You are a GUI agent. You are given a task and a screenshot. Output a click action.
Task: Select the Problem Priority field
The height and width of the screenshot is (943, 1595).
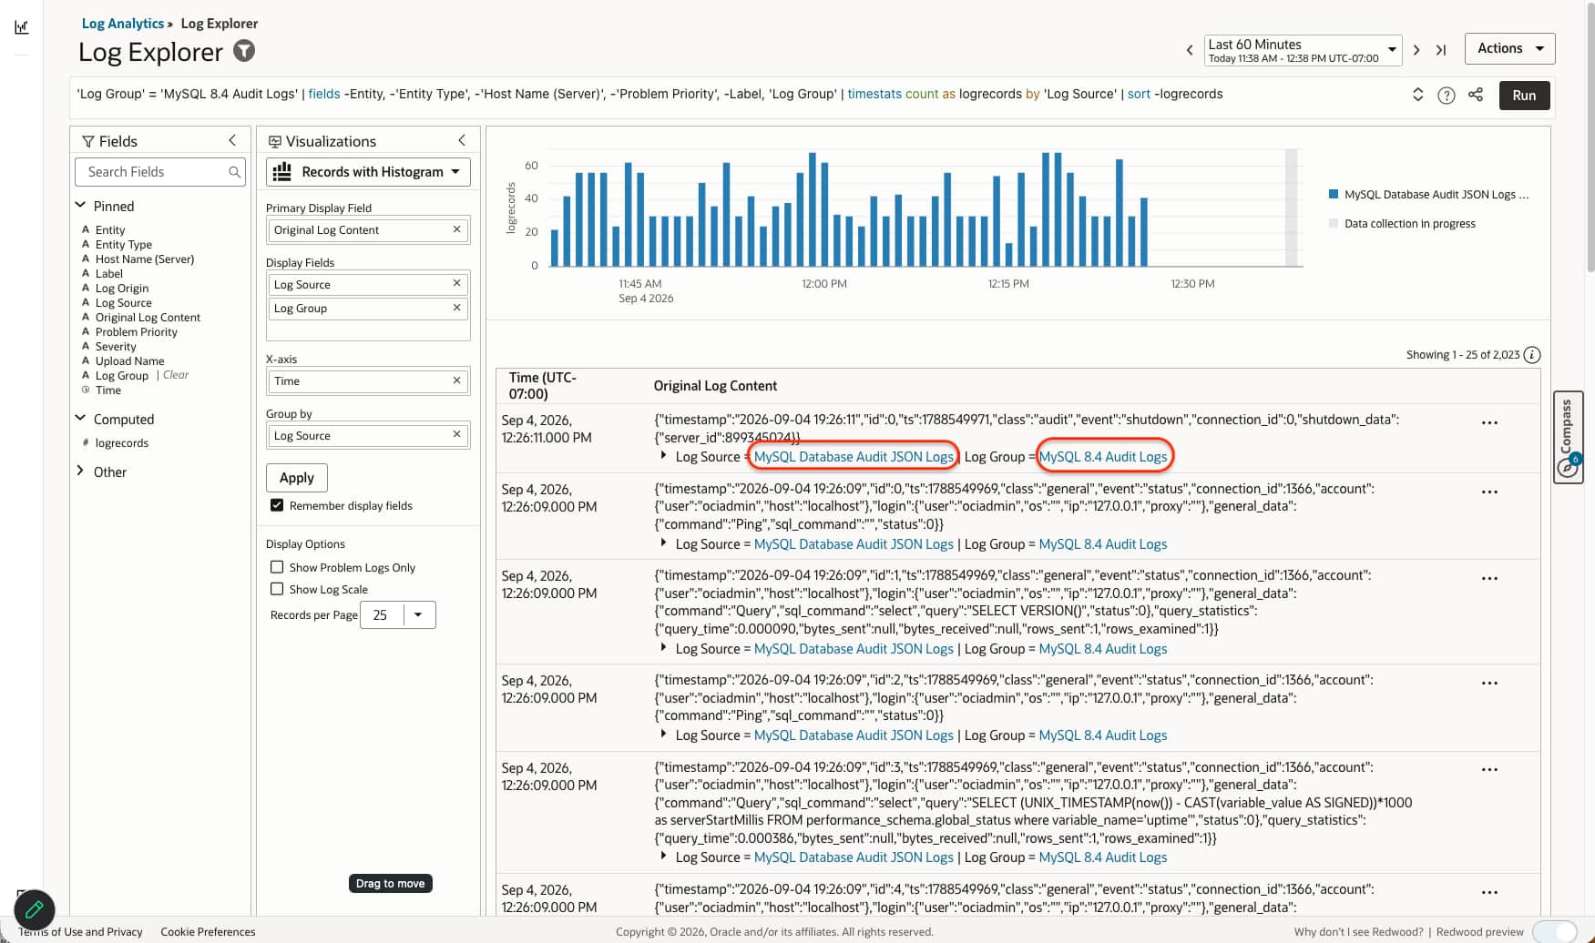click(x=137, y=331)
